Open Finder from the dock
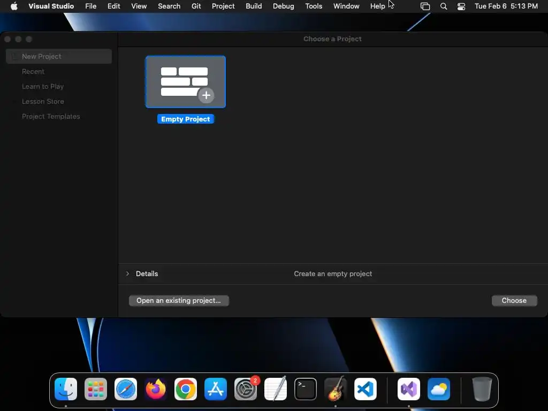This screenshot has height=411, width=548. pos(66,389)
